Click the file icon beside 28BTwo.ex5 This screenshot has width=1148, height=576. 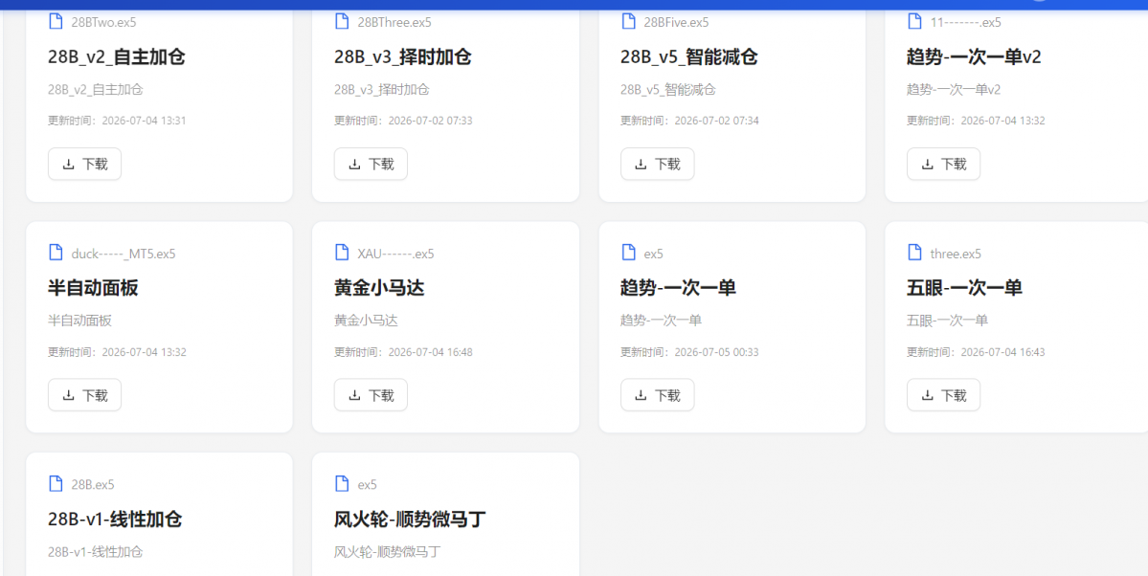56,21
